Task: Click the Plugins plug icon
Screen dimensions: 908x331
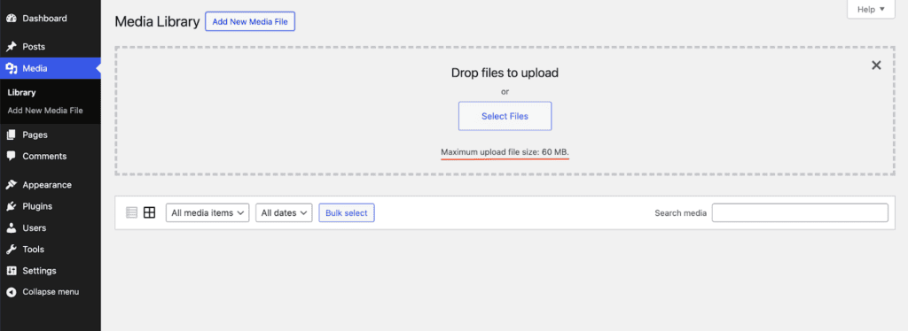Action: point(11,206)
